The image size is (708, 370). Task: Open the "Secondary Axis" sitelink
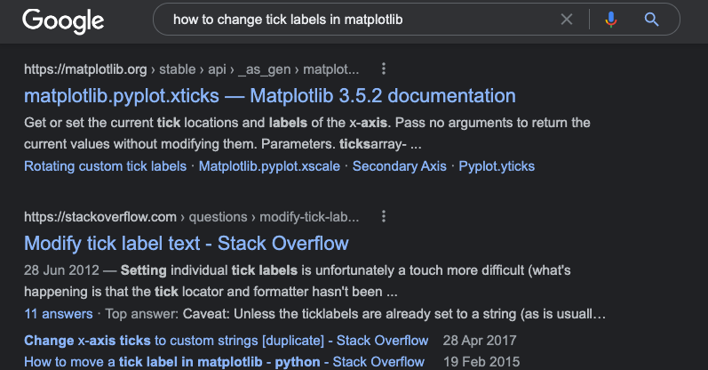(400, 166)
